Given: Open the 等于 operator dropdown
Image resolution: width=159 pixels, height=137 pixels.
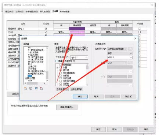Looking at the screenshot, I should coord(120,53).
